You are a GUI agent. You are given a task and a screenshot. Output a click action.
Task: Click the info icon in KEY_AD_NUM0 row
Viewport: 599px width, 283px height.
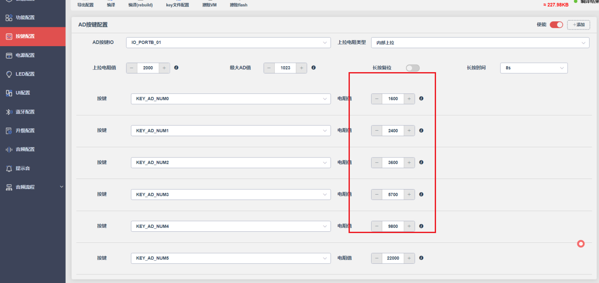[421, 98]
